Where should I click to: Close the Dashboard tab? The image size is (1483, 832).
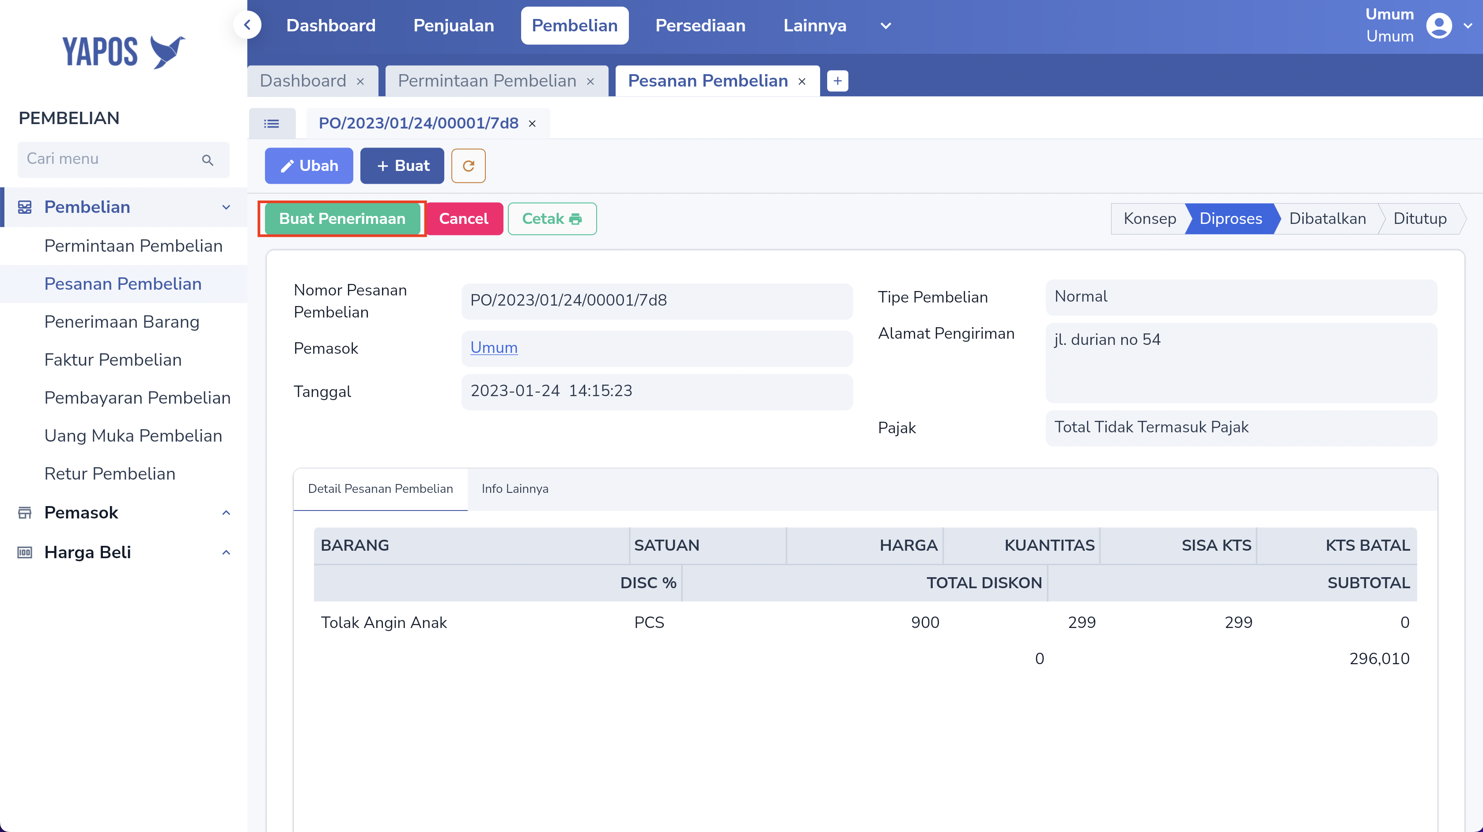point(360,81)
